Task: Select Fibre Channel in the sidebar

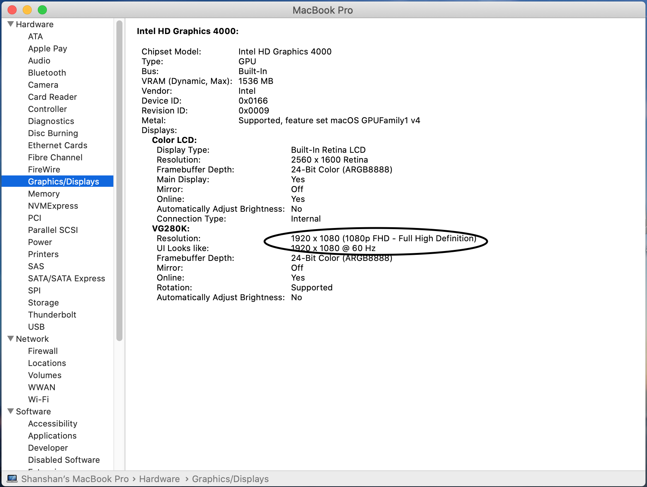Action: coord(55,157)
